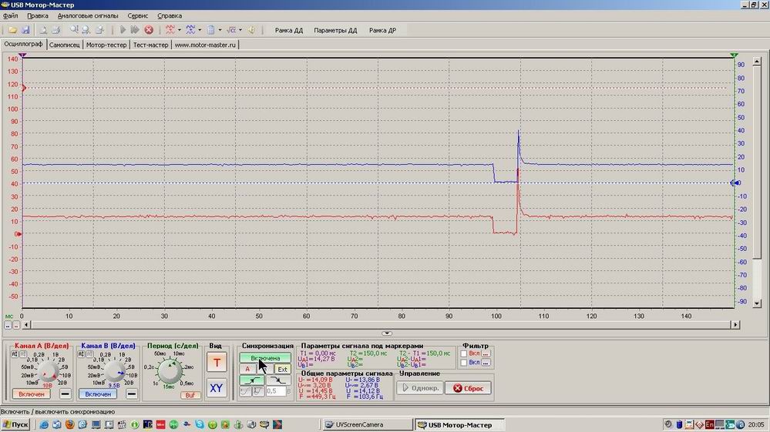770x432 pixels.
Task: Toggle Channel B Включен button
Action: click(98, 394)
